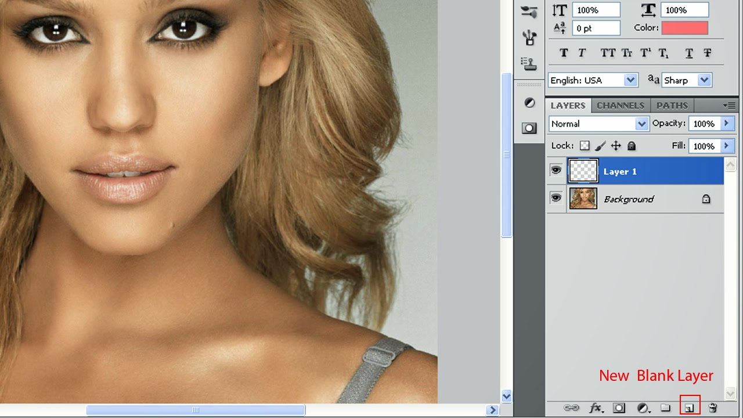Click the Add layer mask icon
The width and height of the screenshot is (743, 418).
click(x=619, y=408)
